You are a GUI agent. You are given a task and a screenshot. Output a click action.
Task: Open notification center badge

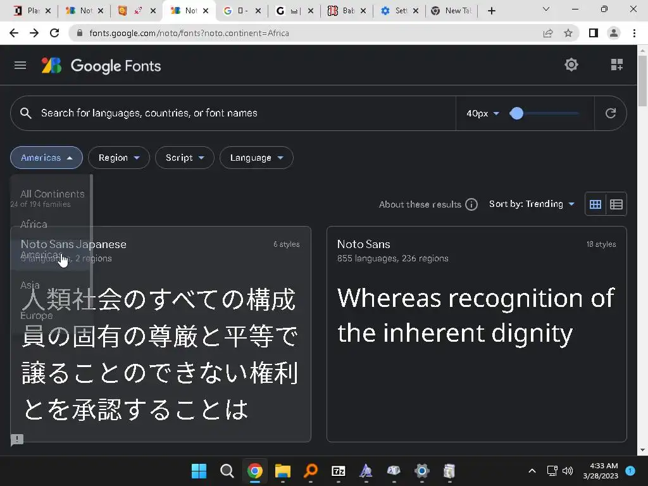point(630,471)
